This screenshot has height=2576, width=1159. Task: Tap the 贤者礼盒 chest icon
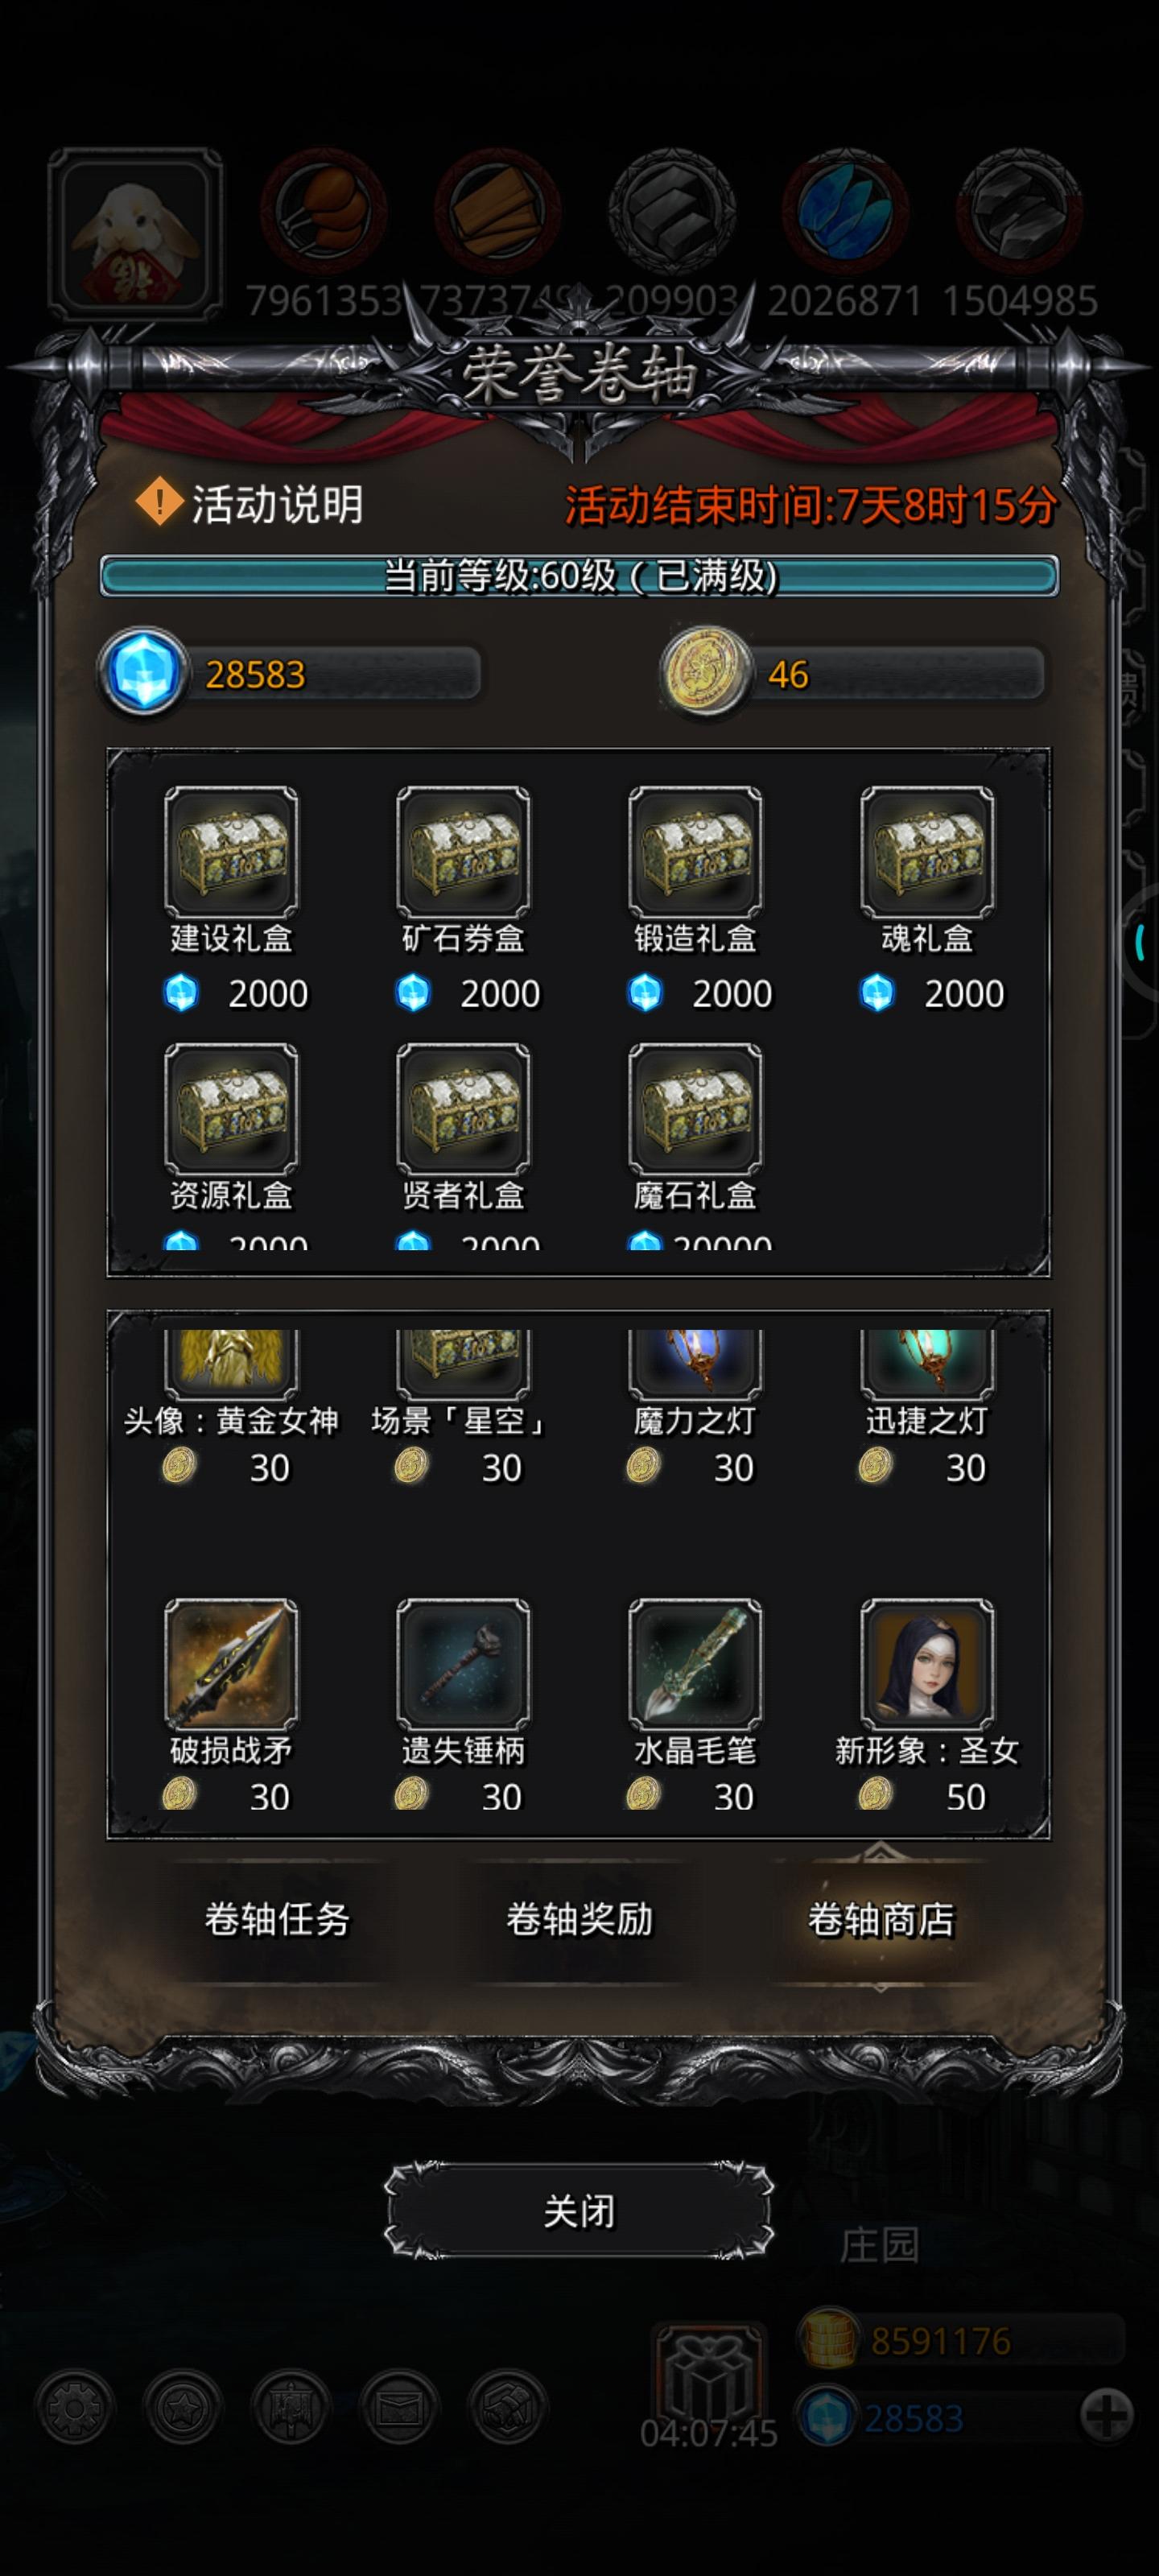pos(463,1108)
